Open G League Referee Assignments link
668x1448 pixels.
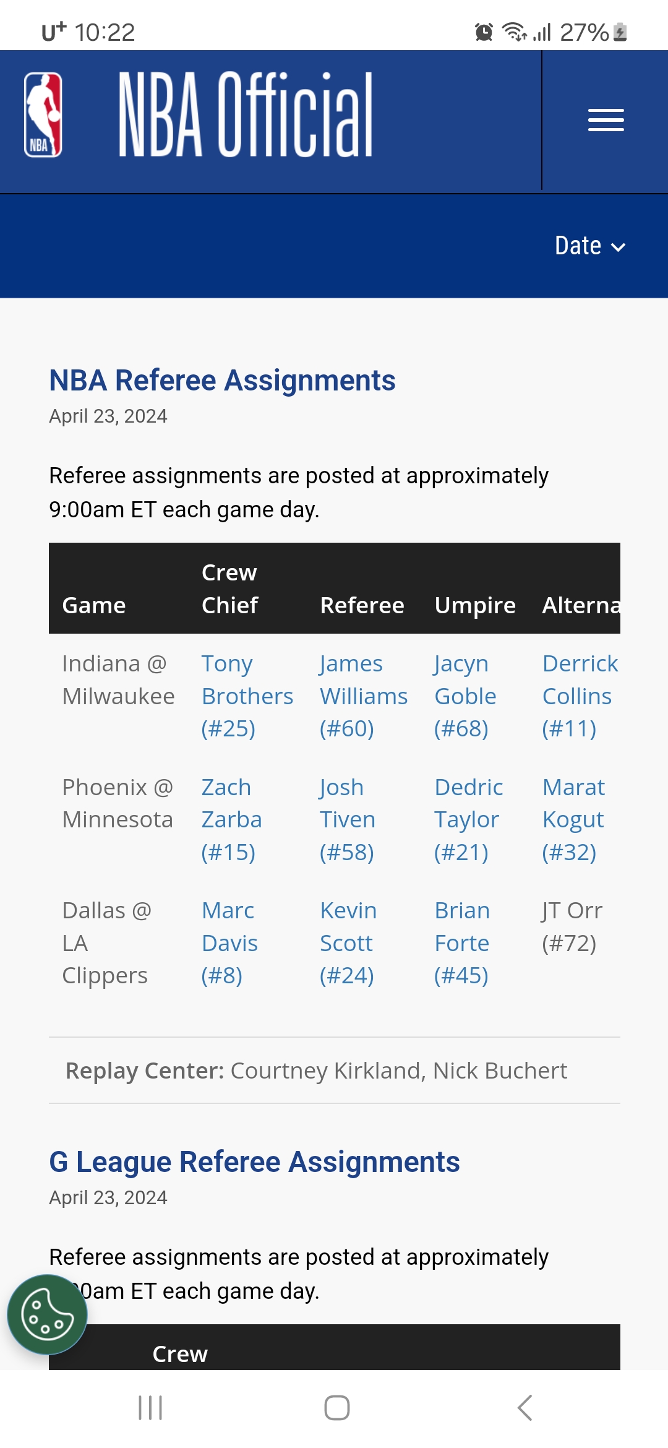pyautogui.click(x=254, y=1161)
